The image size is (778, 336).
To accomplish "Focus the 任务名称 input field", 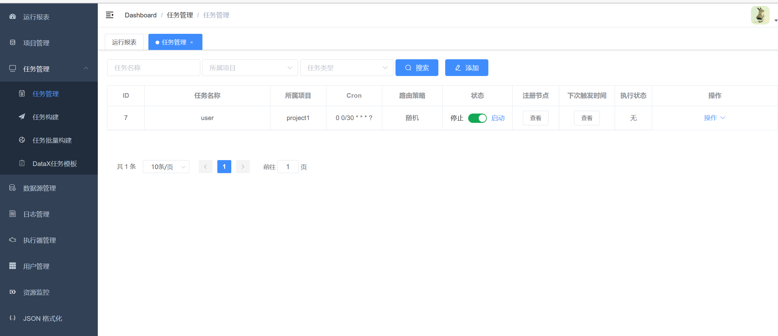I will click(153, 68).
